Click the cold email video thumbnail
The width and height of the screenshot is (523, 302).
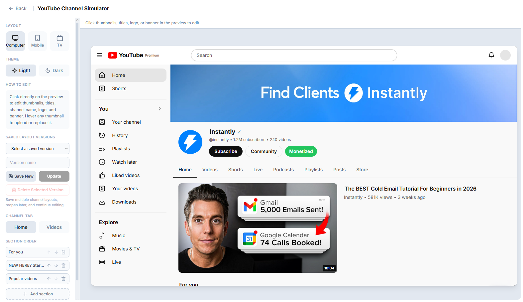pos(258,228)
